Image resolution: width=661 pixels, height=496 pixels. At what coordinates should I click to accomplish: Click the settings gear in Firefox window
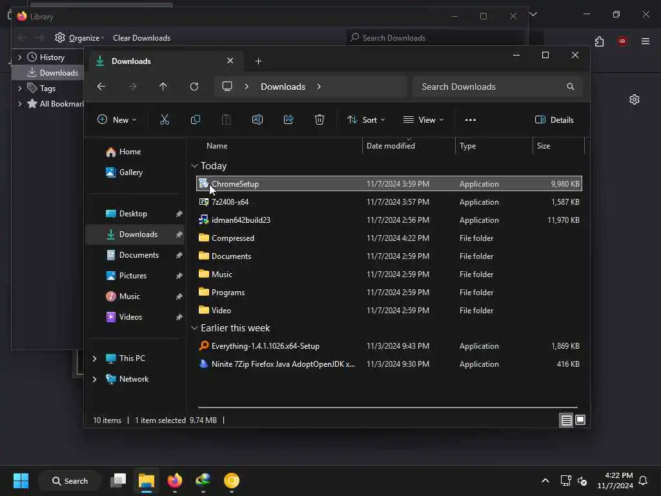635,99
